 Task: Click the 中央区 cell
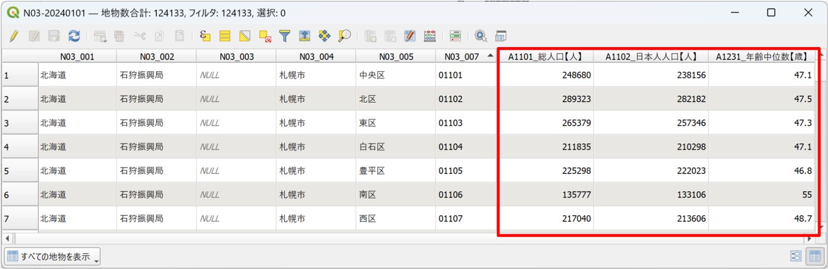(395, 75)
